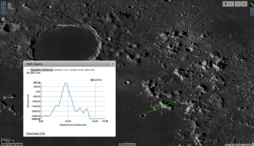Toggle the GLD100 legend series
254x146 pixels.
[x=96, y=80]
